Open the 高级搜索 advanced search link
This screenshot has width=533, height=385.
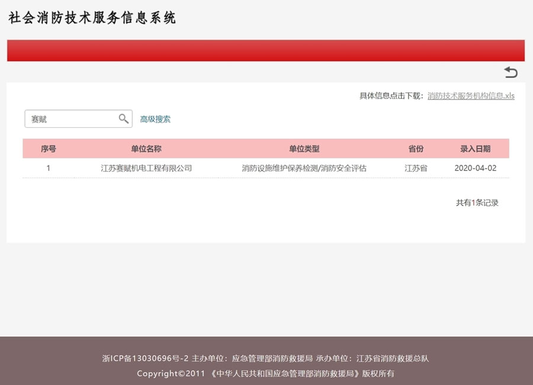[x=155, y=119]
